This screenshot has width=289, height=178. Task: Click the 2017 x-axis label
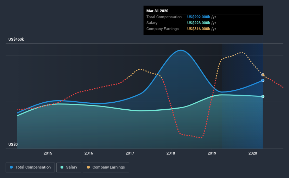pos(130,153)
